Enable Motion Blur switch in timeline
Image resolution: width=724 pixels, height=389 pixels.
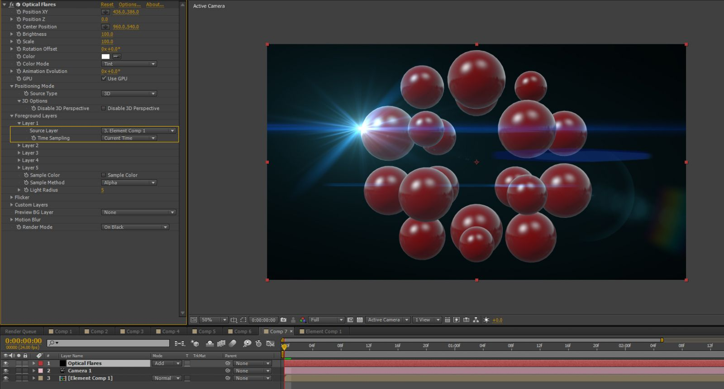[x=233, y=344]
